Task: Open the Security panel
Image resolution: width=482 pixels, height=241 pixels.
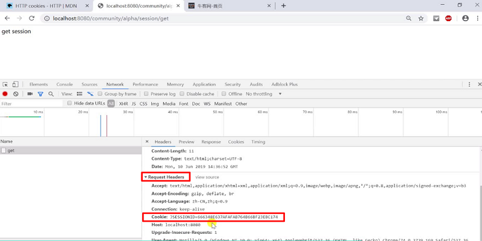Action: pos(233,84)
